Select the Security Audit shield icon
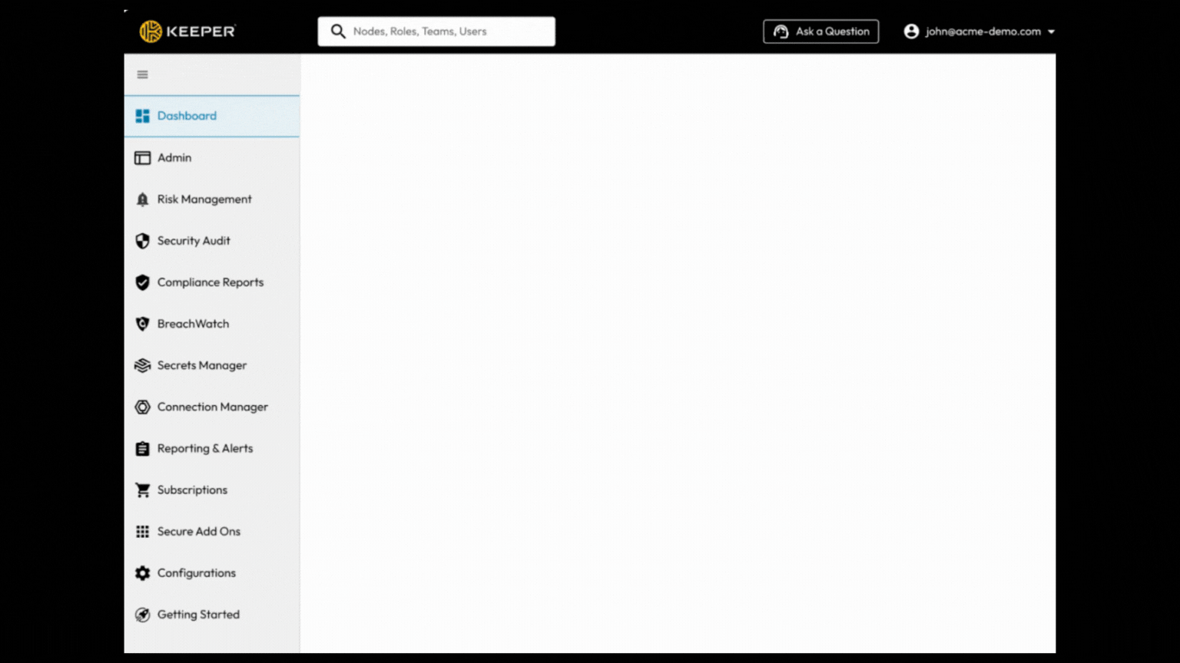The image size is (1180, 663). tap(143, 240)
